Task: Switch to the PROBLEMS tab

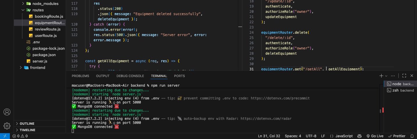Action: click(x=80, y=76)
